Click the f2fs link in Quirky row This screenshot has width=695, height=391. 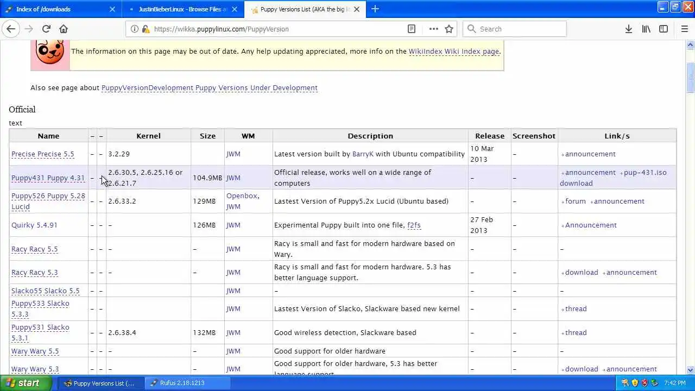coord(414,225)
